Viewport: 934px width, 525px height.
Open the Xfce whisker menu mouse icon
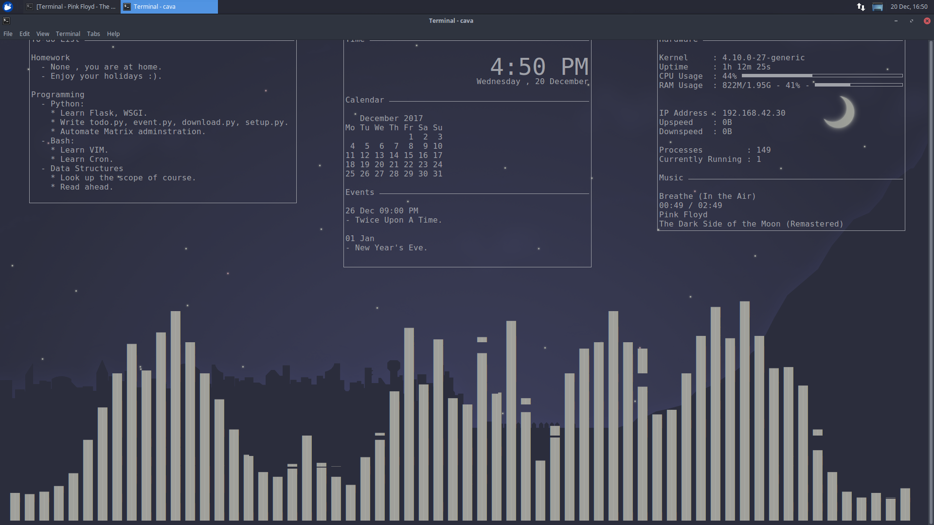click(8, 6)
